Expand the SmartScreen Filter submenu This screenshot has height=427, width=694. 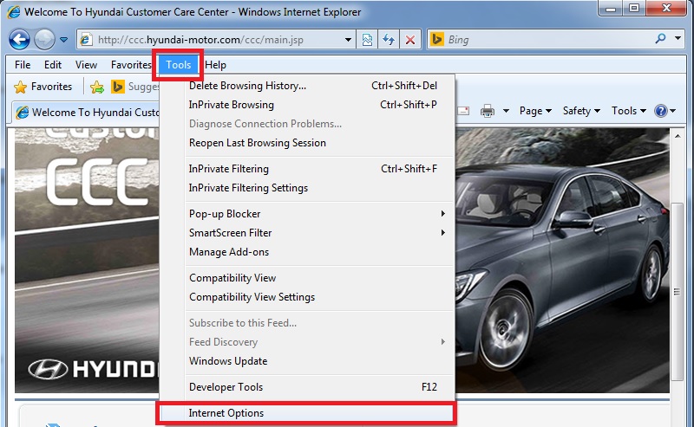[307, 233]
